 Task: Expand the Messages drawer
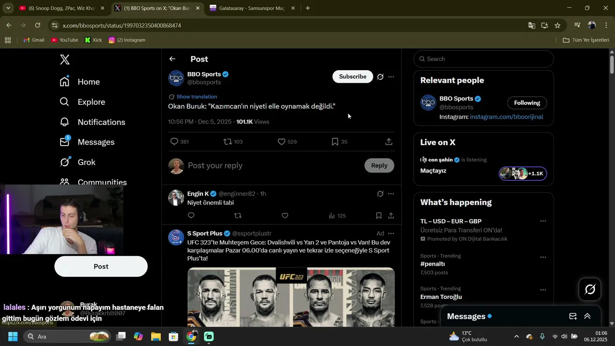click(587, 316)
